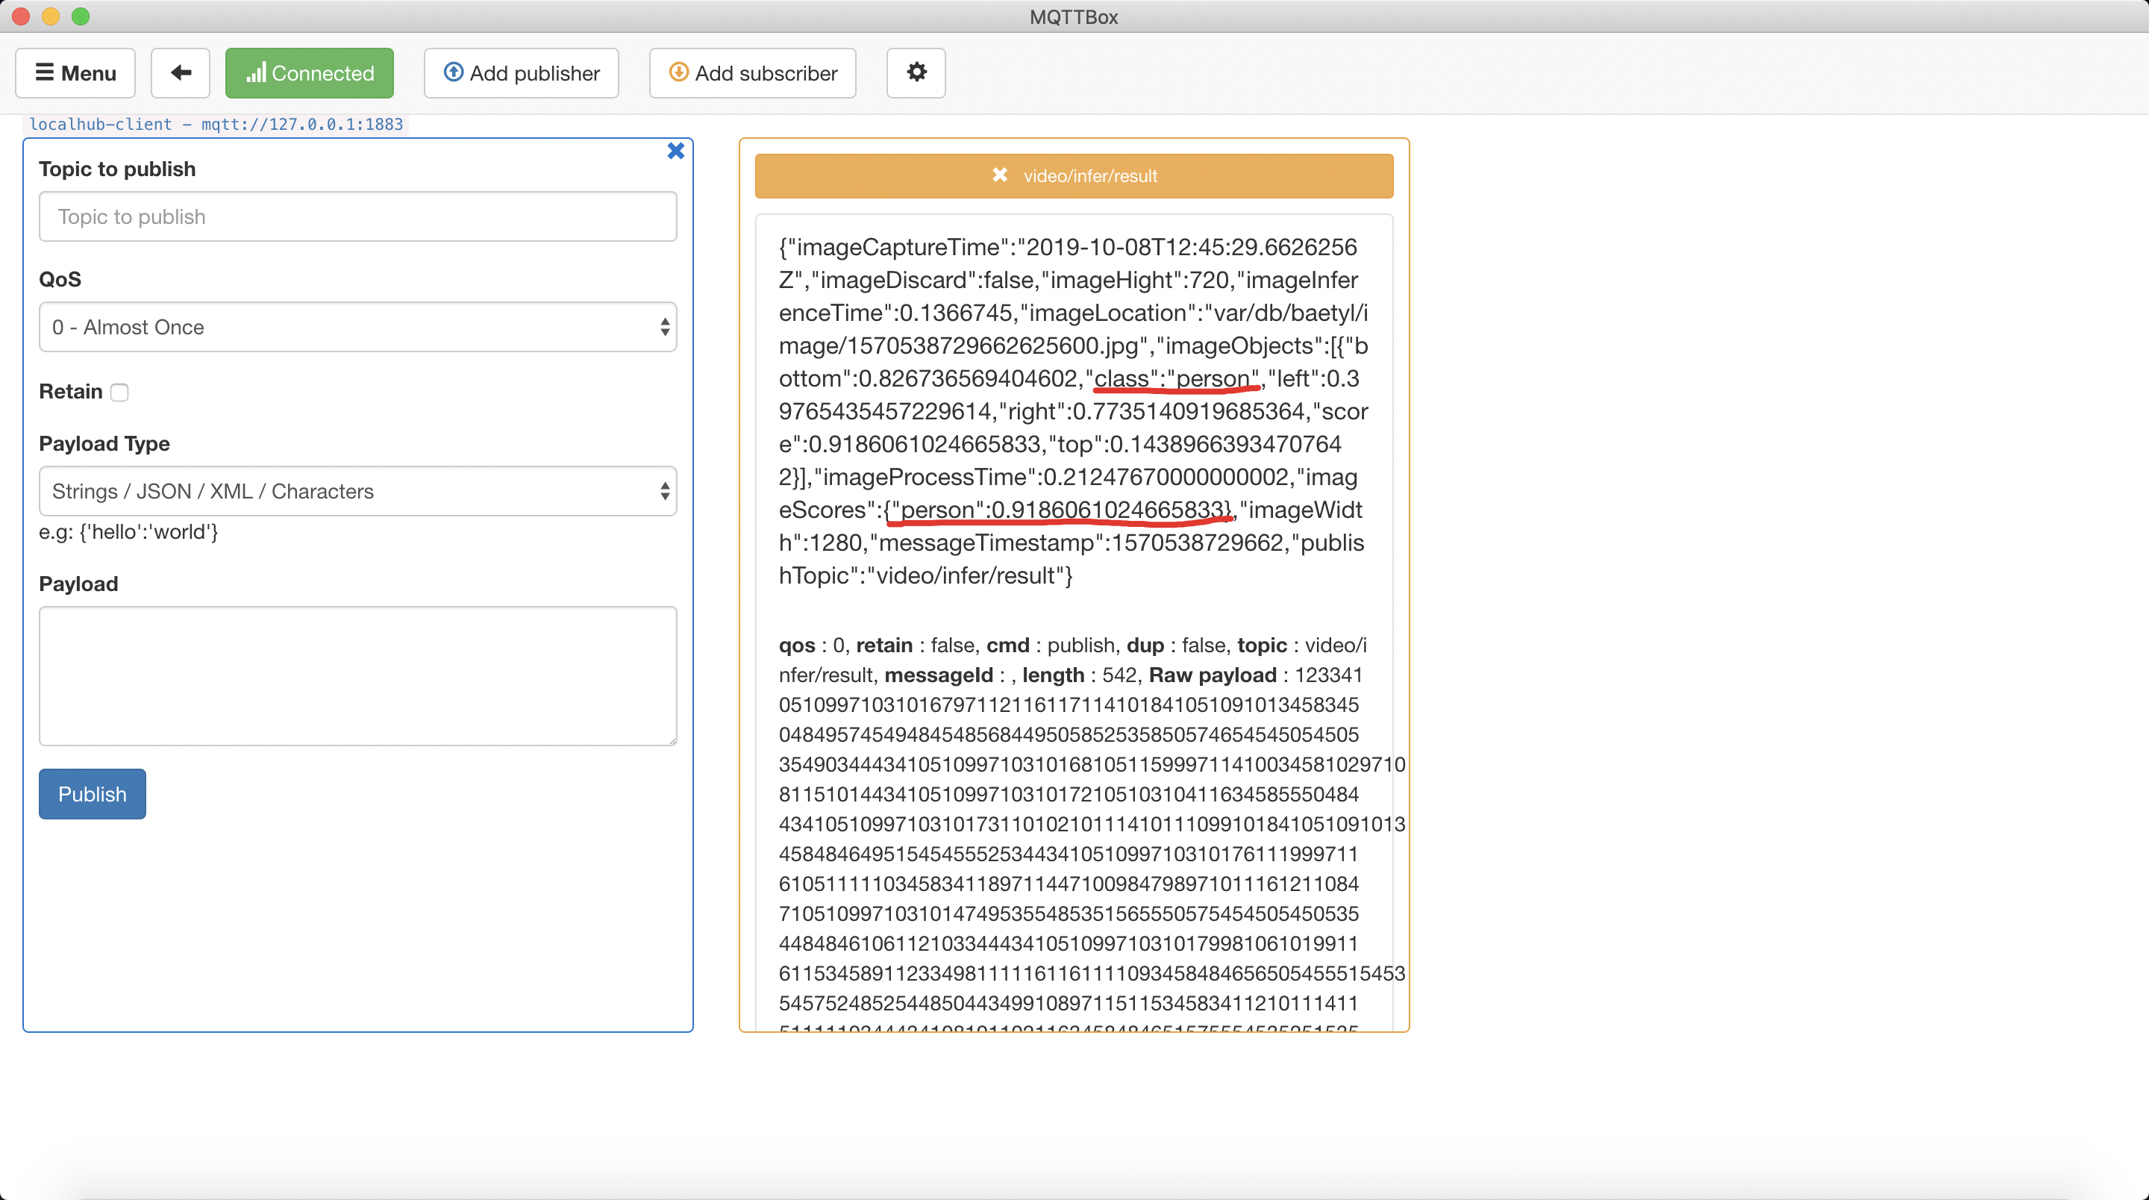
Task: Open the QoS dropdown
Action: 358,327
